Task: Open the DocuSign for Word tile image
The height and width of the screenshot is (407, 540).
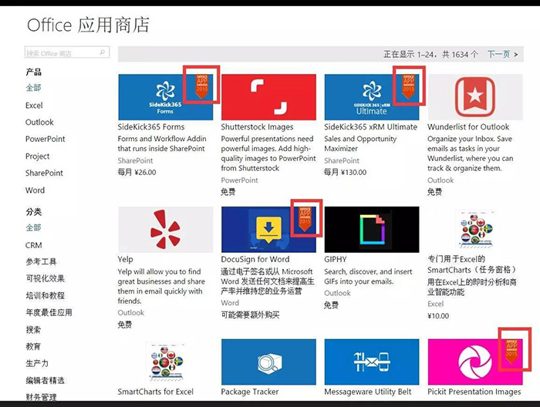Action: (x=268, y=230)
